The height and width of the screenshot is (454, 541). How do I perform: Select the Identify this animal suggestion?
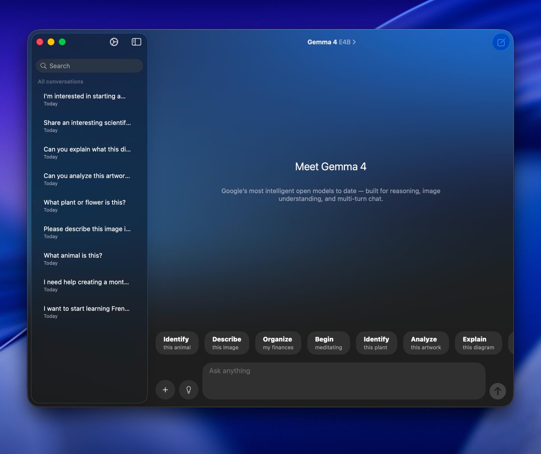[177, 343]
